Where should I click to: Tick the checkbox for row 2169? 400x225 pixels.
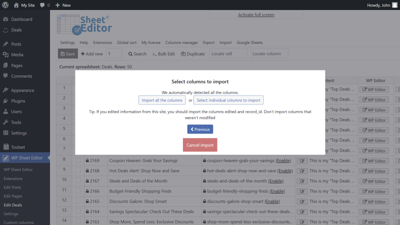(x=78, y=160)
